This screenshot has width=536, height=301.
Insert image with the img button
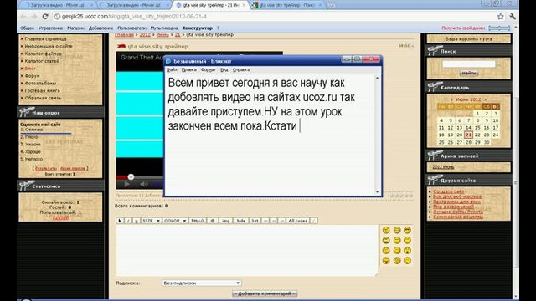click(225, 221)
